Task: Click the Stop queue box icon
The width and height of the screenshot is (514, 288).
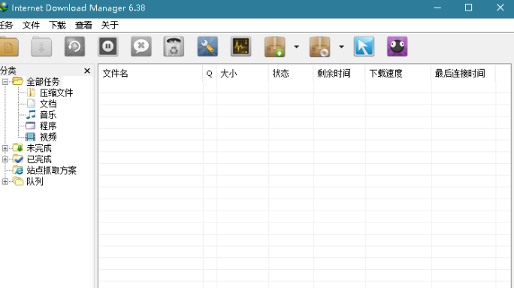Action: (319, 47)
